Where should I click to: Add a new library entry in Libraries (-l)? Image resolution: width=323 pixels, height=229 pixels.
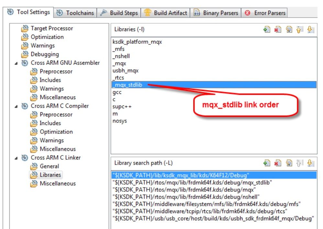click(x=267, y=29)
